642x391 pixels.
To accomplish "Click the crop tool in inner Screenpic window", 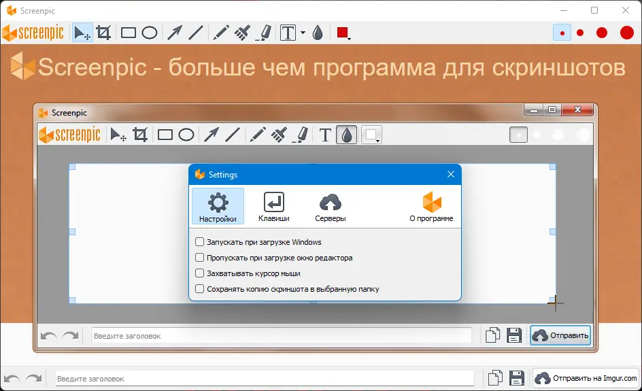I will [140, 135].
